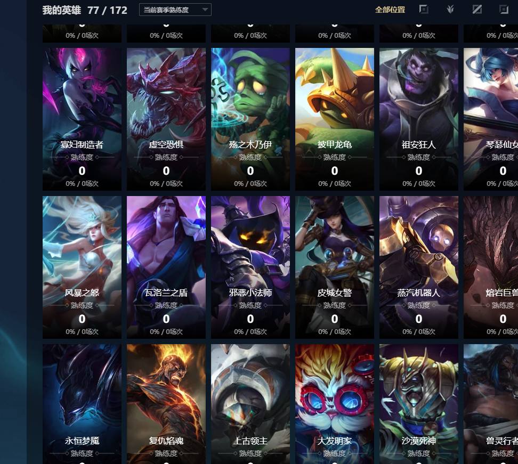Image resolution: width=518 pixels, height=464 pixels.
Task: Select the 瓦洛兰之盾 champion portrait
Action: click(166, 267)
